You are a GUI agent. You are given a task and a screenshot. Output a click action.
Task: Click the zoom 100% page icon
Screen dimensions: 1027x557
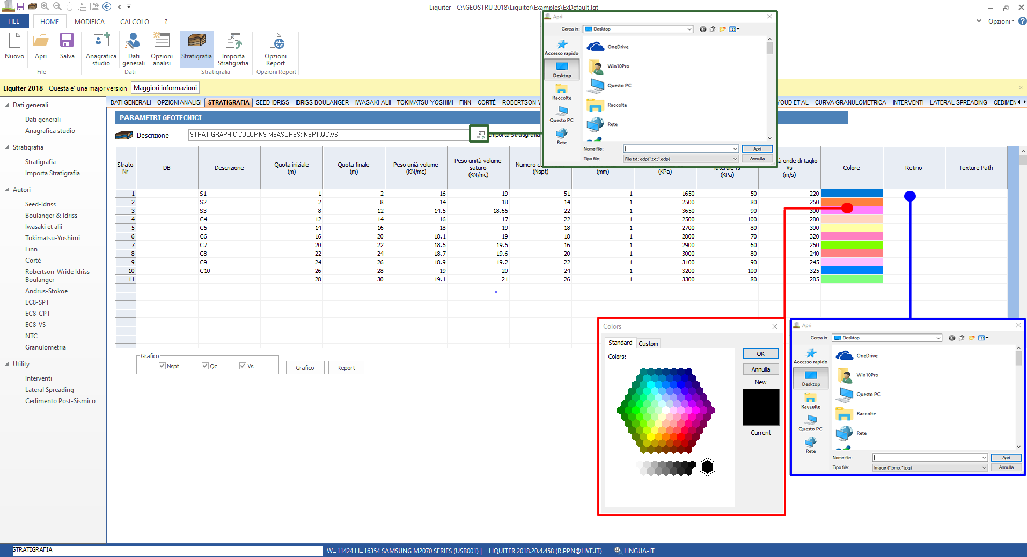click(82, 6)
